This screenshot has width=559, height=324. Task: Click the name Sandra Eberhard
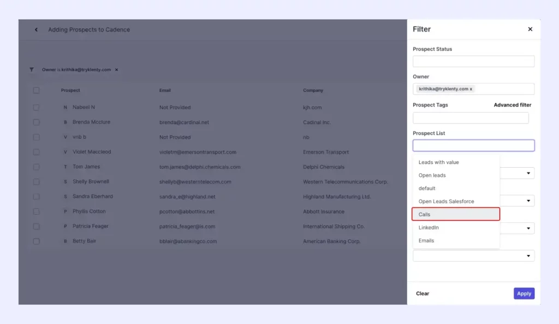(93, 196)
